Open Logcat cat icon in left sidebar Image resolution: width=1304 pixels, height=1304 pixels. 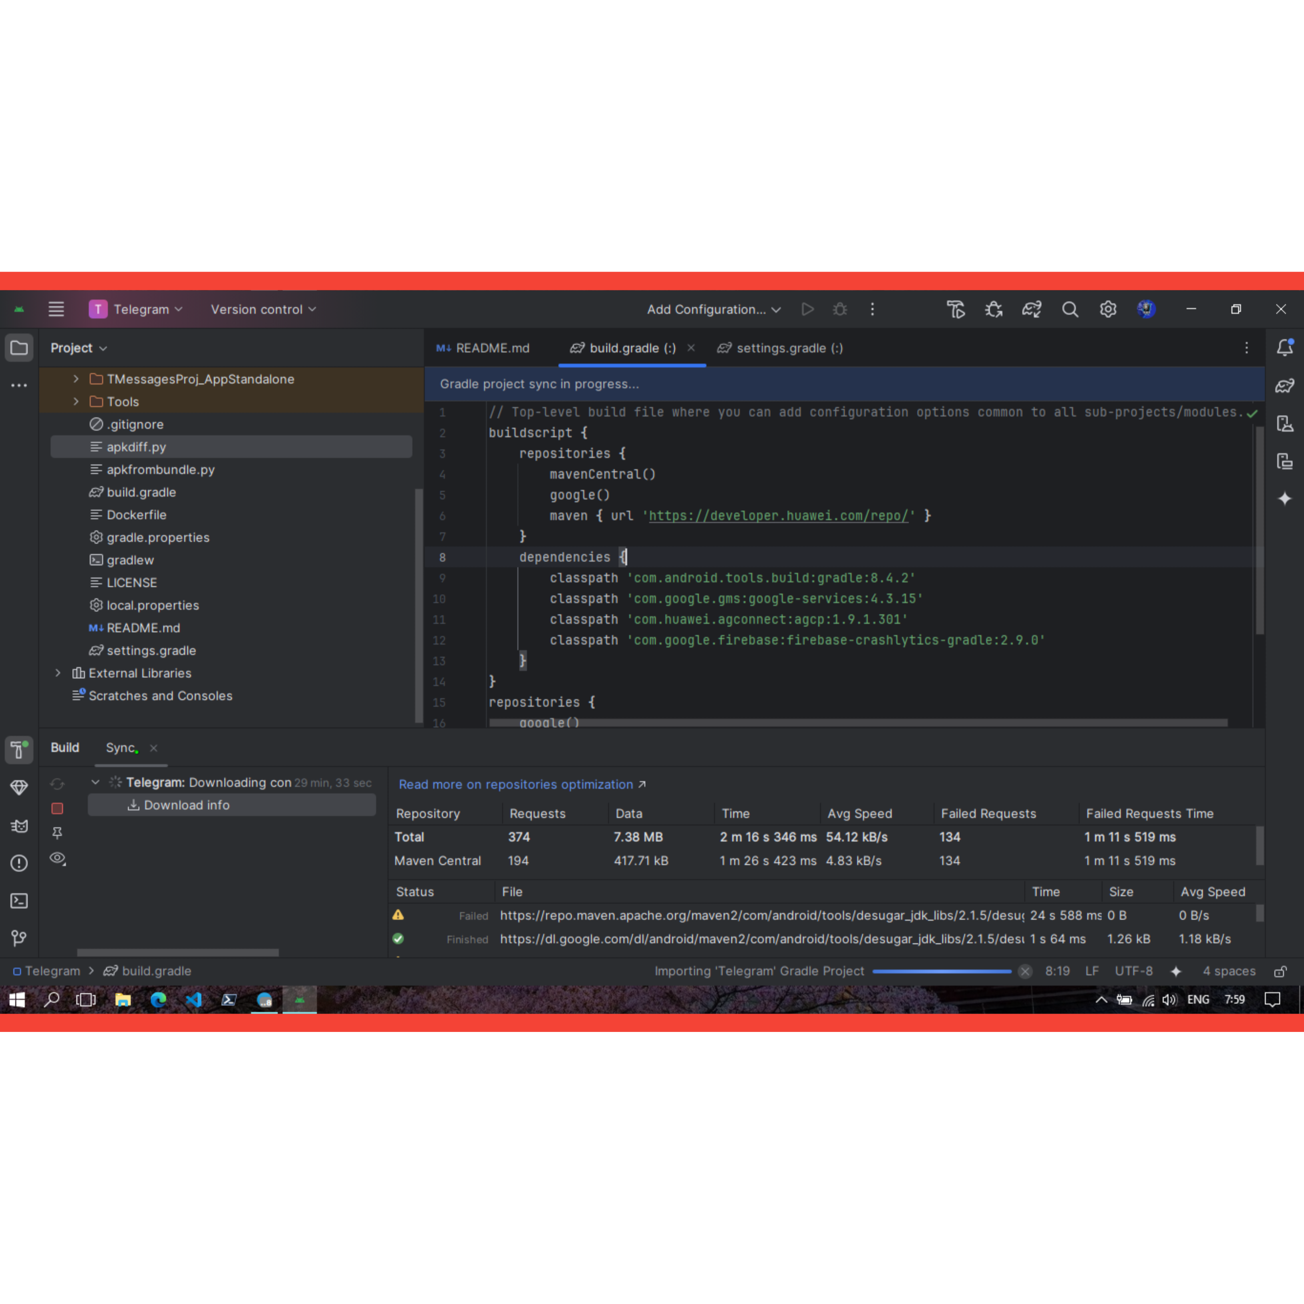tap(19, 825)
